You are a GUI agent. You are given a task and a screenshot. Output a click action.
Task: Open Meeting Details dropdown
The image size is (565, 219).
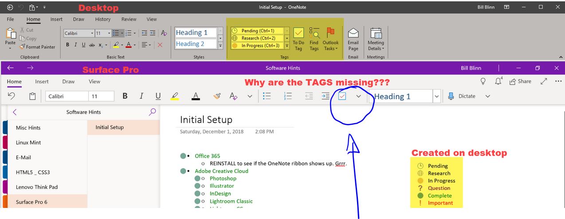[376, 39]
